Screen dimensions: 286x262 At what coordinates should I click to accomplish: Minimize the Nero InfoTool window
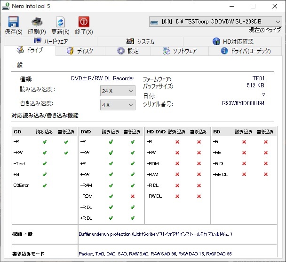pos(232,6)
